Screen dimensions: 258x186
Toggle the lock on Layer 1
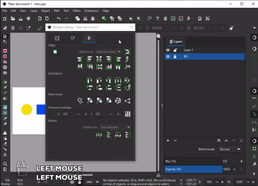pyautogui.click(x=175, y=50)
